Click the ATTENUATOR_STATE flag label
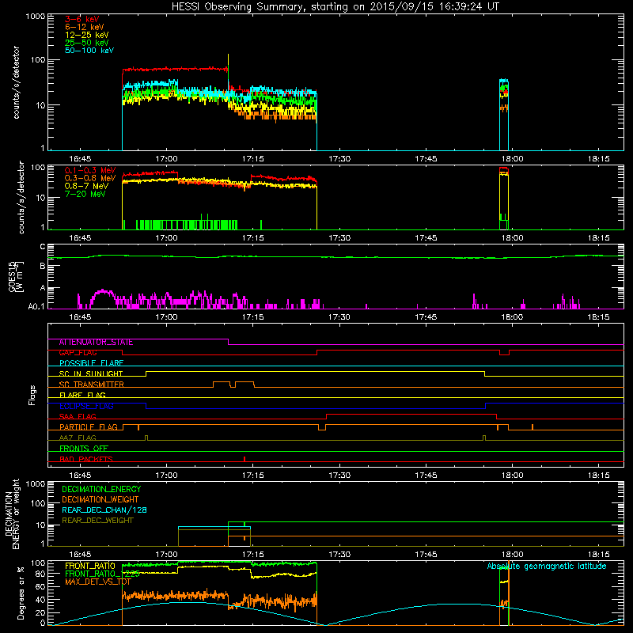This screenshot has width=633, height=633. pos(96,342)
